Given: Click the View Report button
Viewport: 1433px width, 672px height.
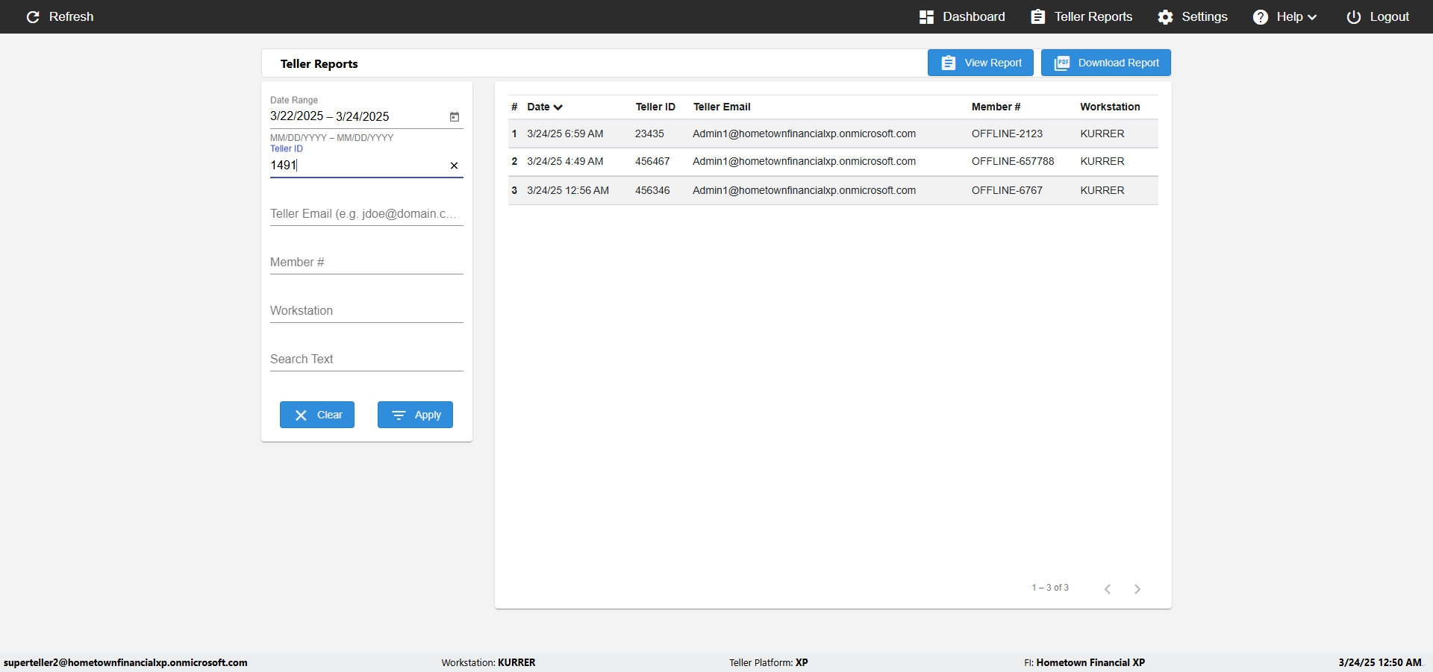Looking at the screenshot, I should click(981, 63).
